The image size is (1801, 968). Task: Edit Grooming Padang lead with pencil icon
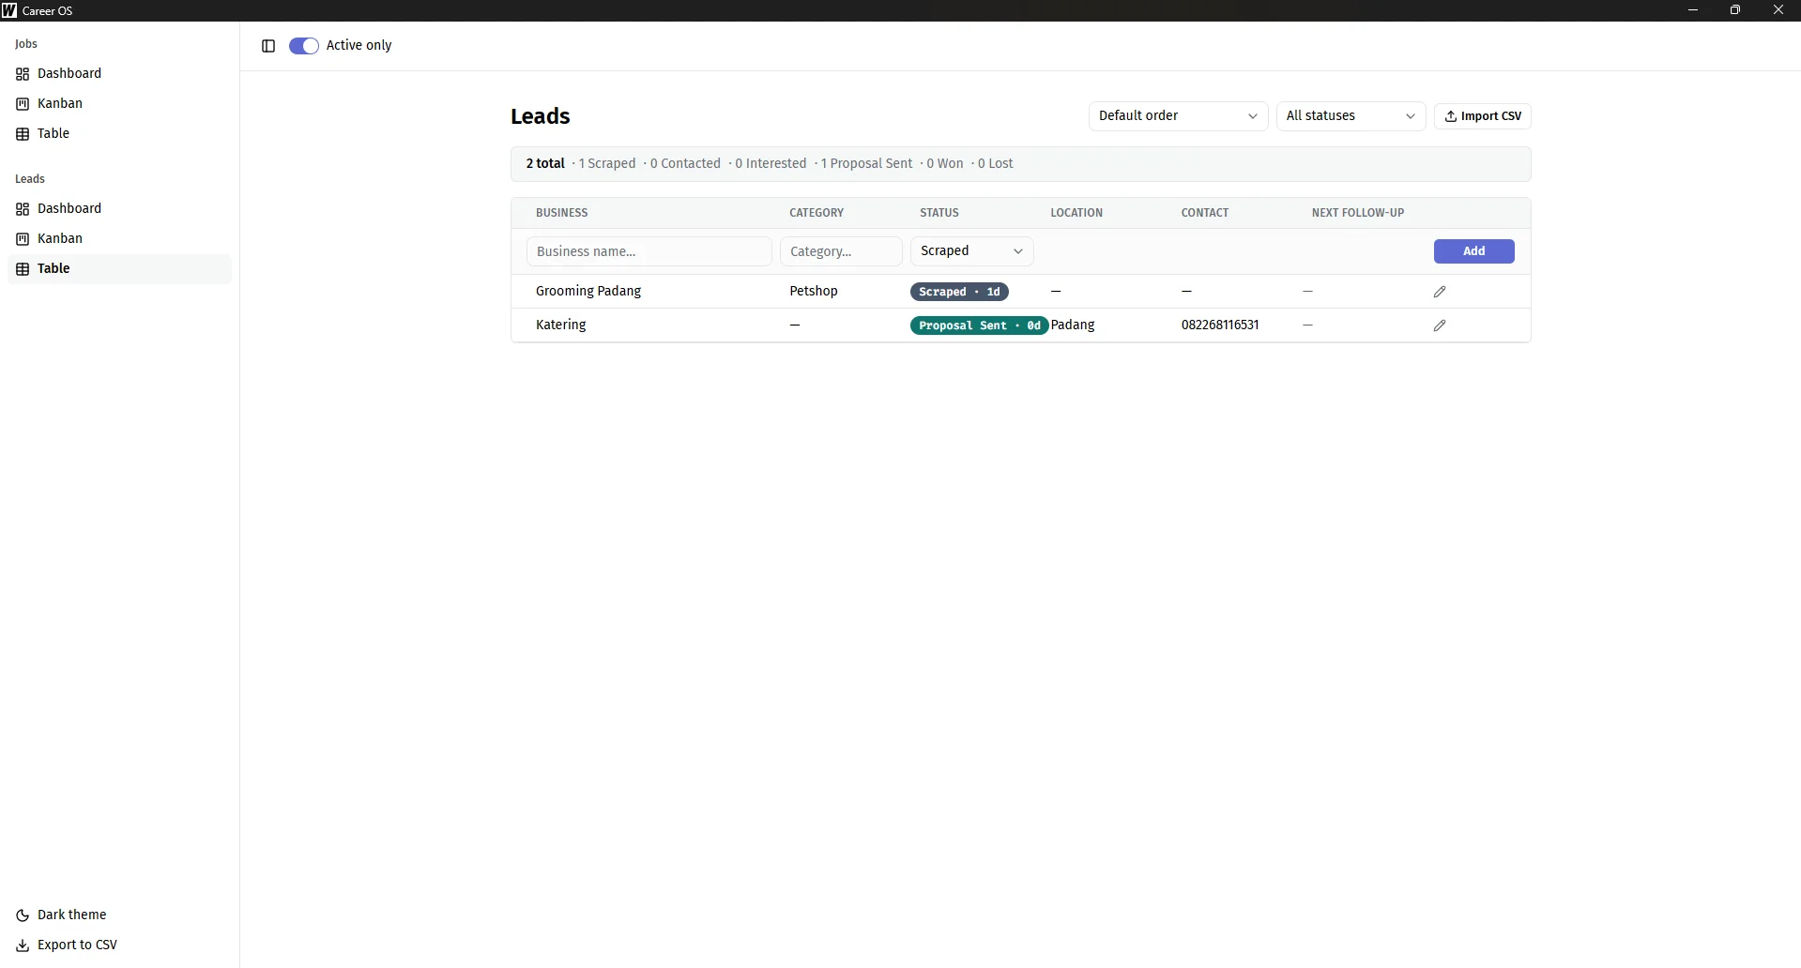click(x=1440, y=292)
